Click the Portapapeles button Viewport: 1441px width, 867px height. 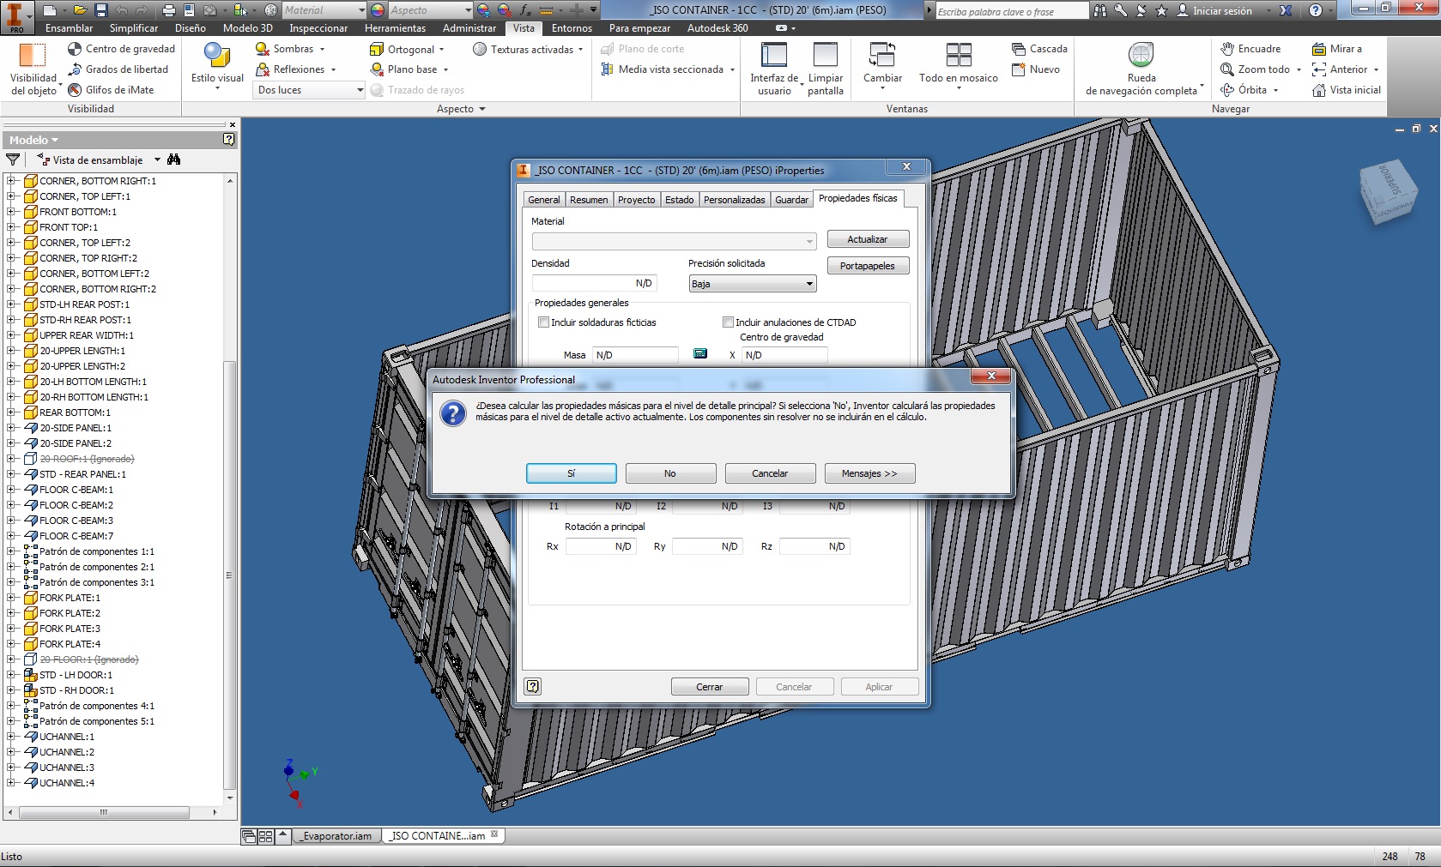(868, 266)
